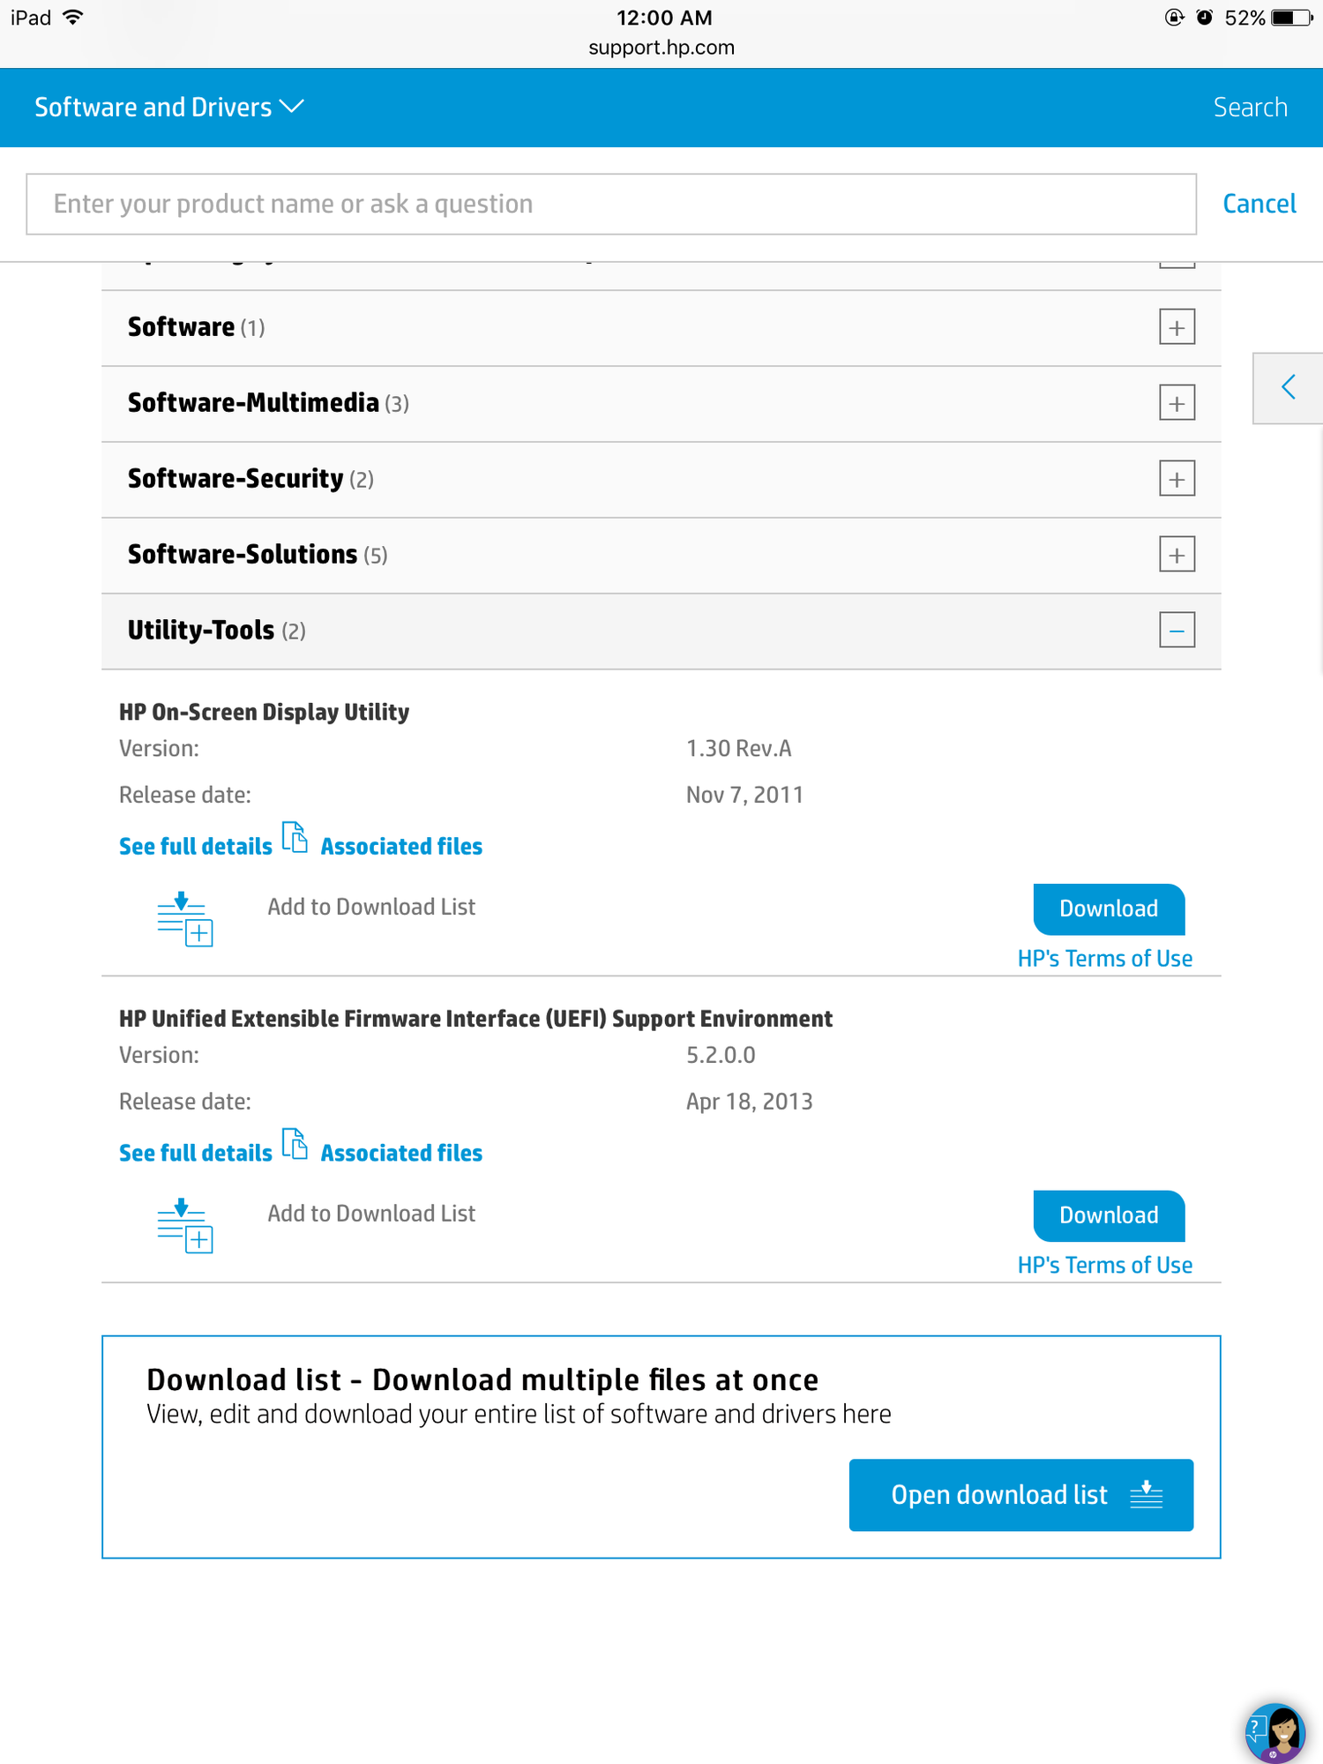This screenshot has width=1323, height=1764.
Task: Open Software and Drivers dropdown menu
Action: pos(169,107)
